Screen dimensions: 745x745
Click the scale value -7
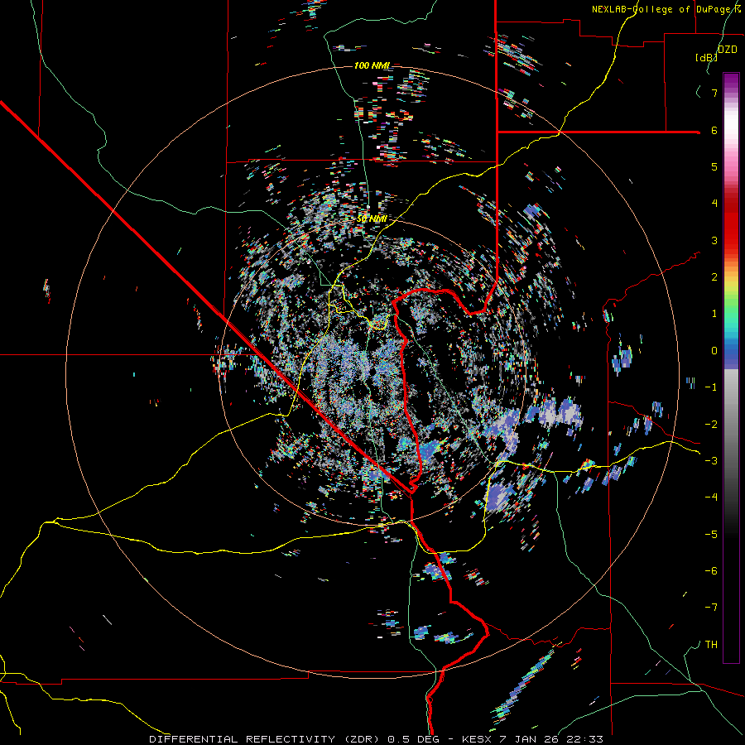pyautogui.click(x=711, y=608)
